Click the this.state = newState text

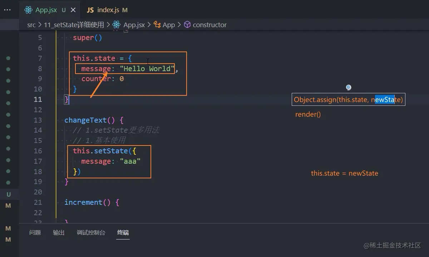coord(345,173)
